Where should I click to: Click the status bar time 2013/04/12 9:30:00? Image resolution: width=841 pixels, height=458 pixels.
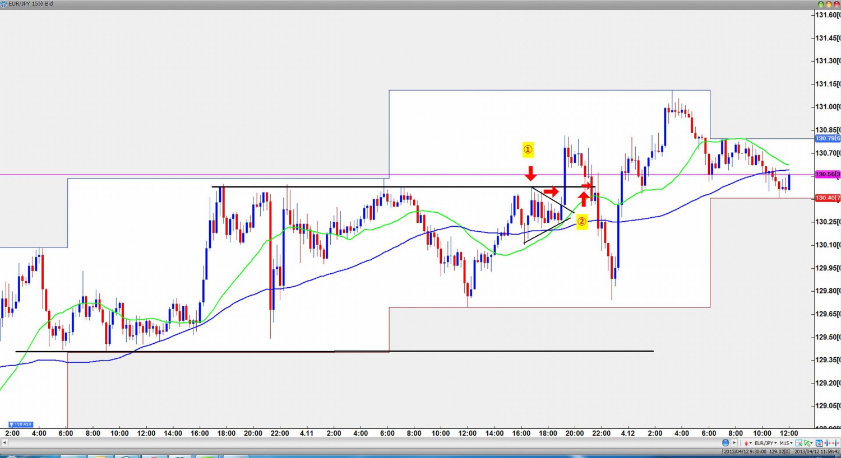pyautogui.click(x=745, y=452)
